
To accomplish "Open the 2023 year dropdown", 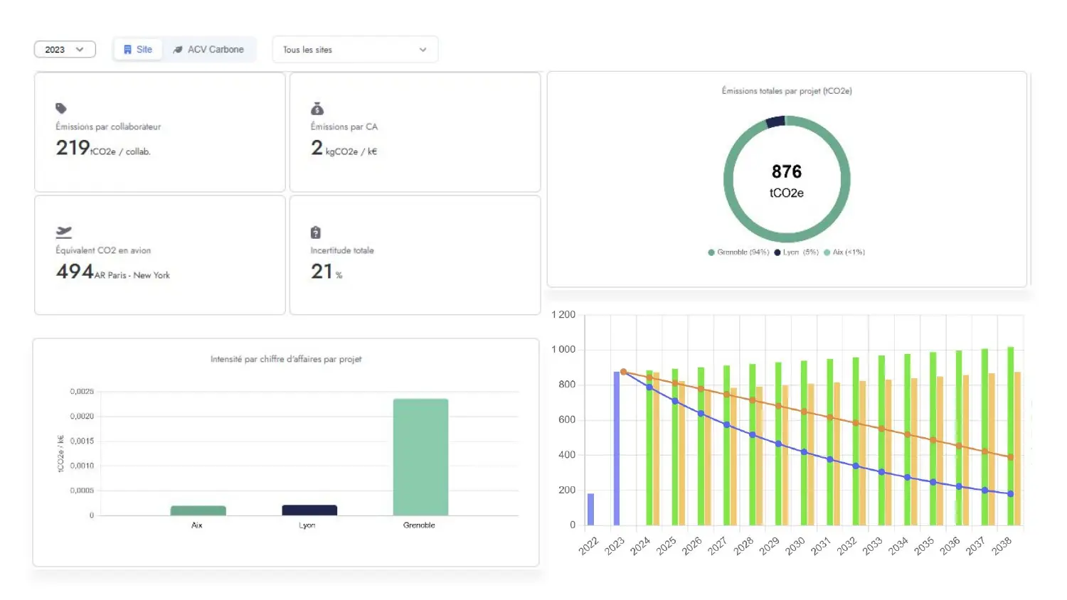I will (x=65, y=50).
